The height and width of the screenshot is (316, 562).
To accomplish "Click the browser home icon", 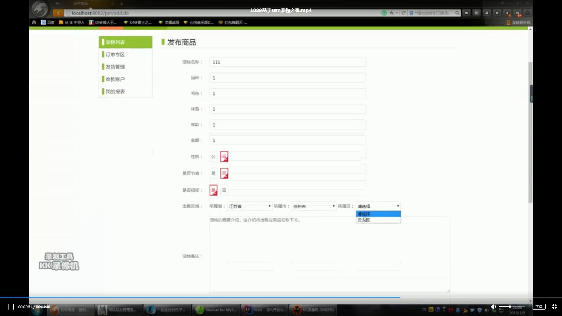I will pyautogui.click(x=34, y=22).
